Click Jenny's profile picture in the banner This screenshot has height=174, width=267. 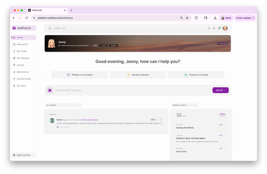tap(51, 43)
